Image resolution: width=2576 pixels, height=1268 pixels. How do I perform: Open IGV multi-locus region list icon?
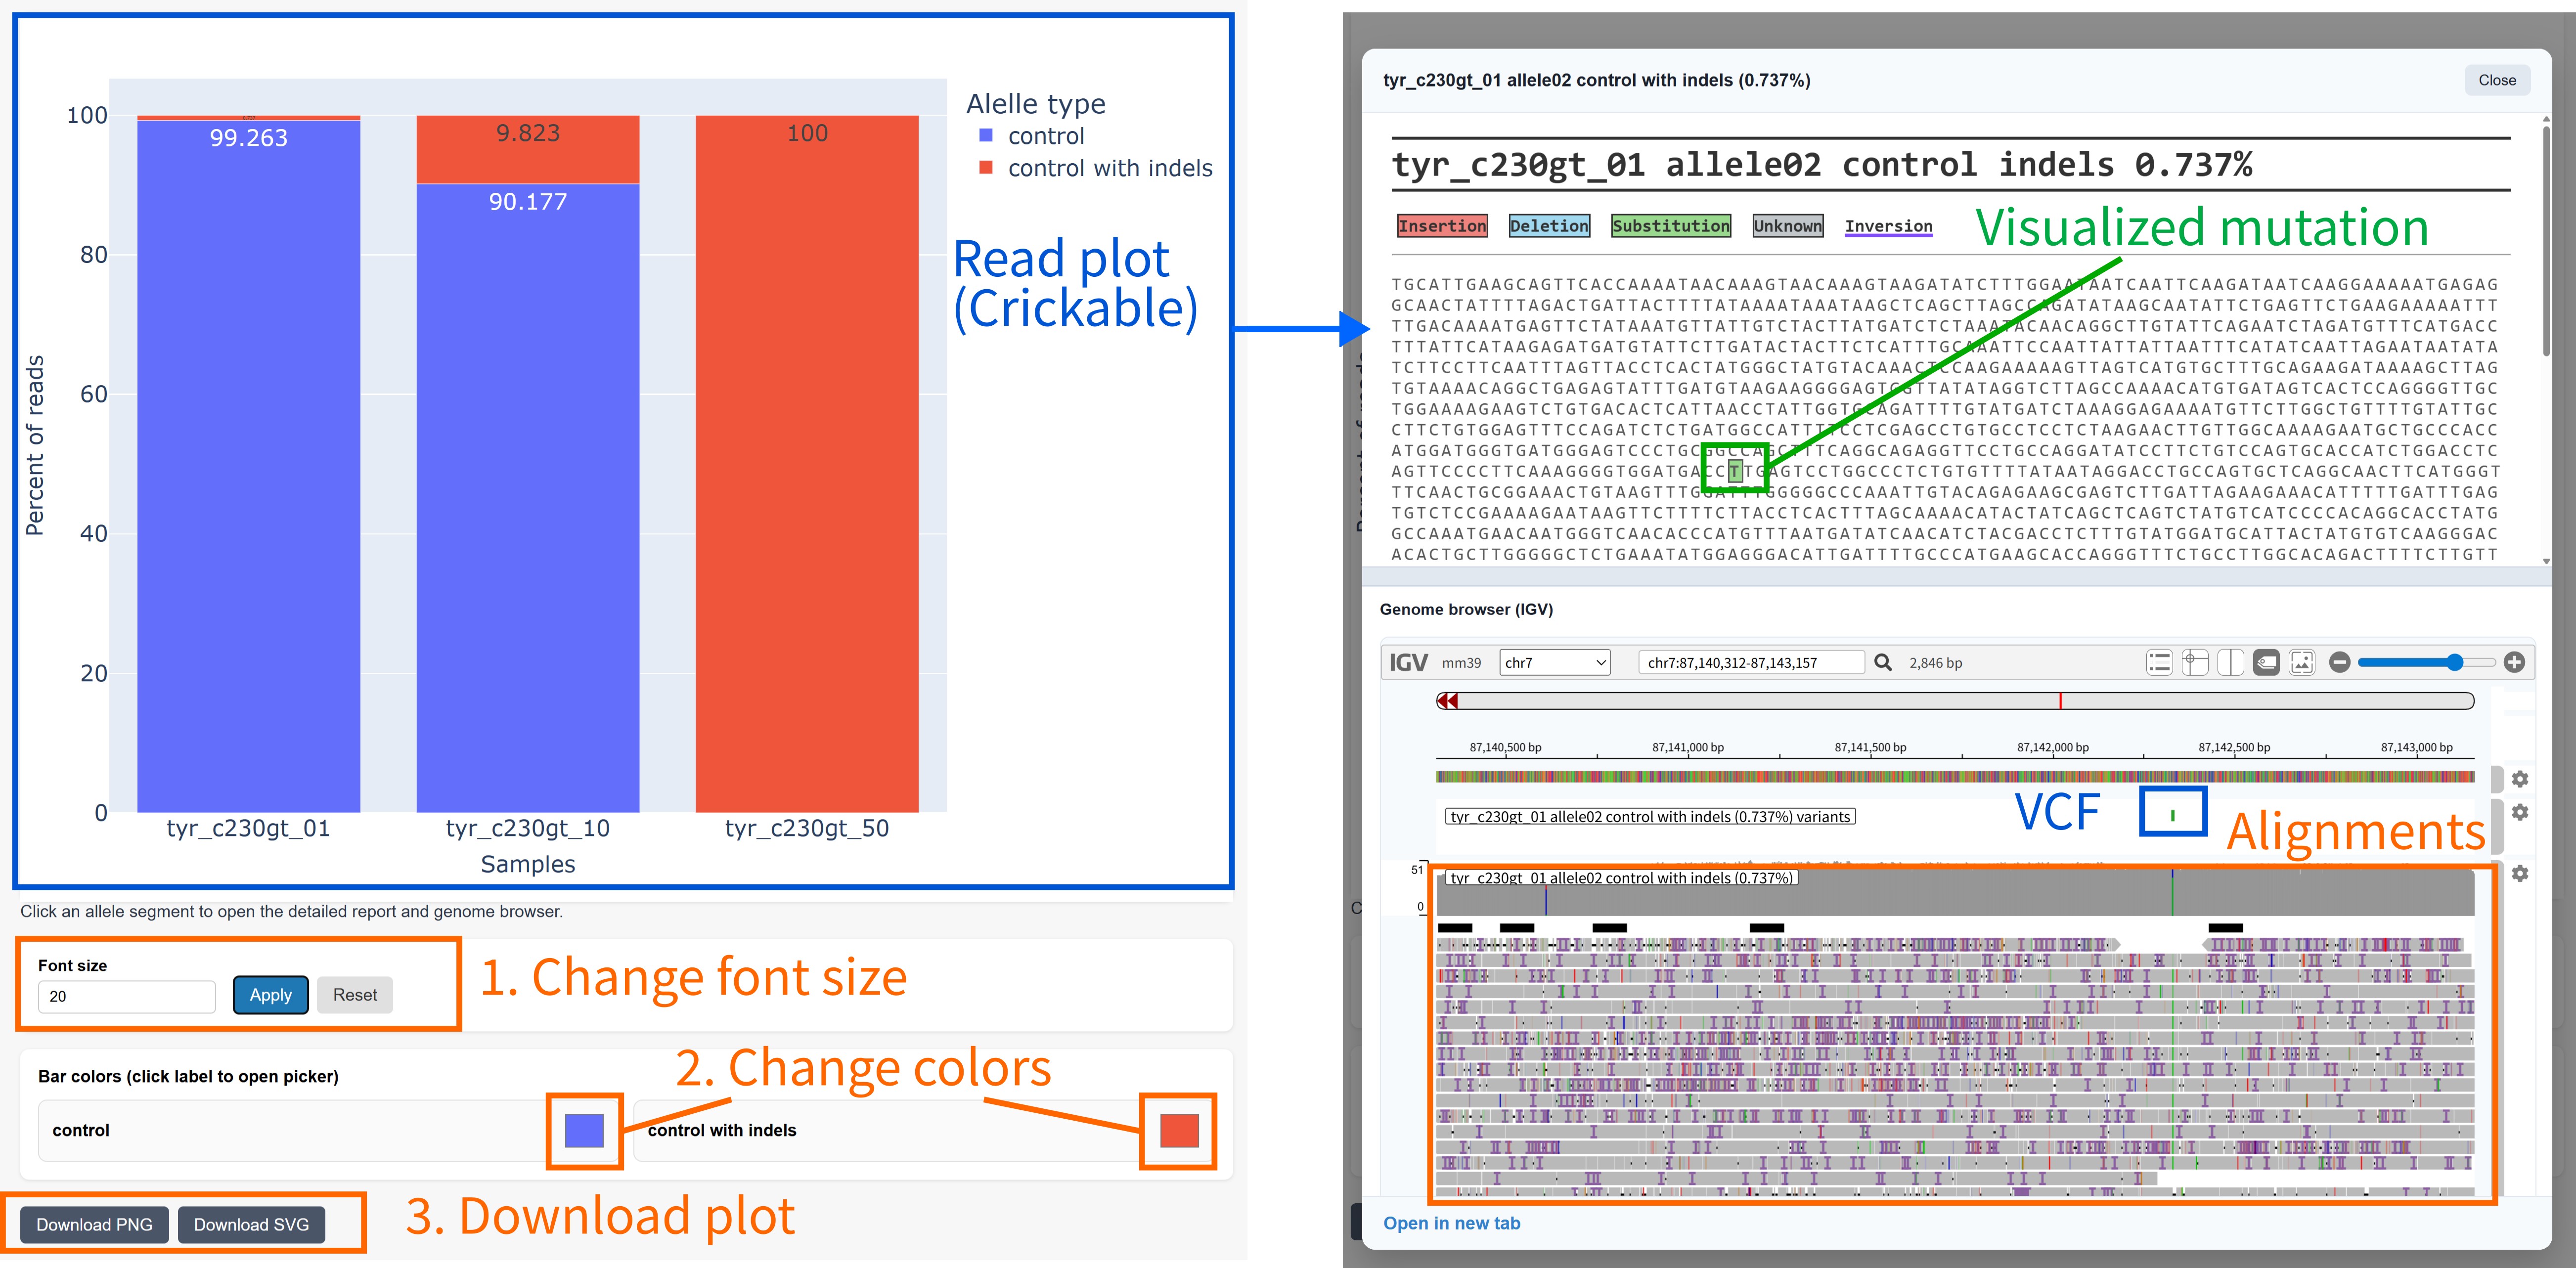pyautogui.click(x=2159, y=662)
